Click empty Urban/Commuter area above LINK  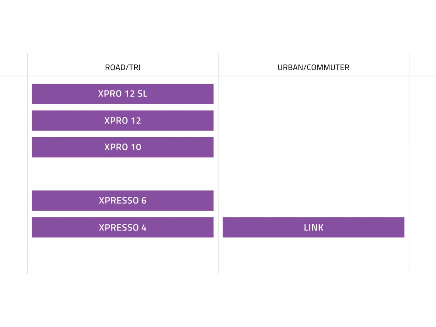click(x=313, y=147)
